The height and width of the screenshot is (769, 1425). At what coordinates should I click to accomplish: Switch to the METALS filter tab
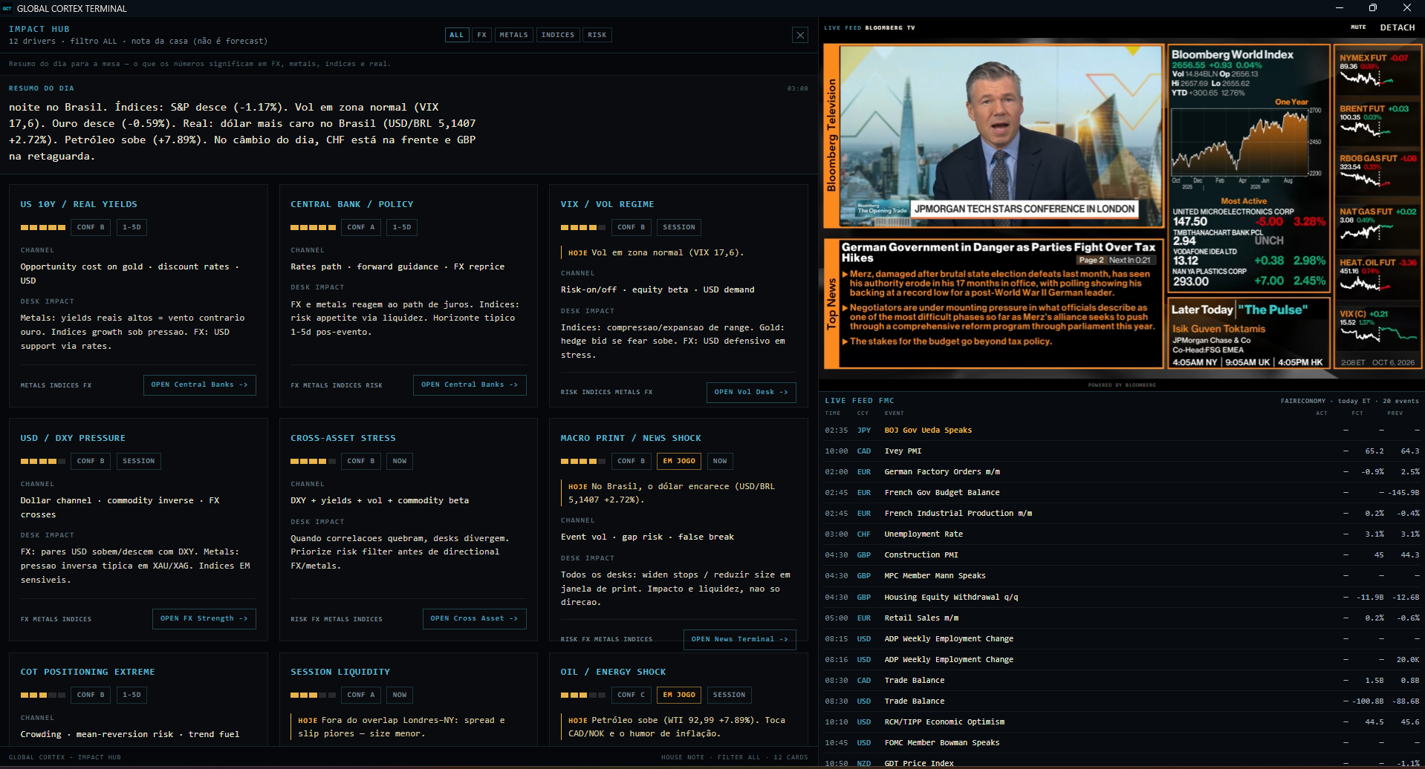click(x=513, y=35)
